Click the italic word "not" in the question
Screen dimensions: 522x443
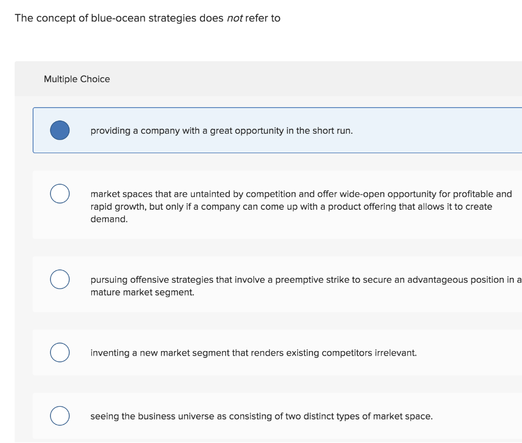point(234,18)
